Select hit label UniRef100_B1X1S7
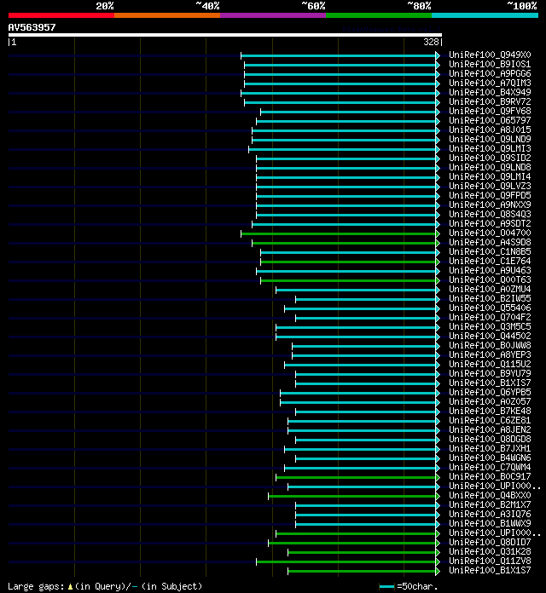The height and width of the screenshot is (593, 546). point(490,570)
